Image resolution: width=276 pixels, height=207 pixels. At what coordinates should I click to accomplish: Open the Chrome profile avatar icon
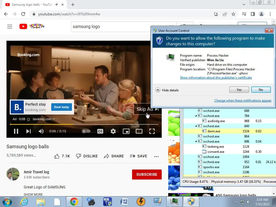point(261,14)
